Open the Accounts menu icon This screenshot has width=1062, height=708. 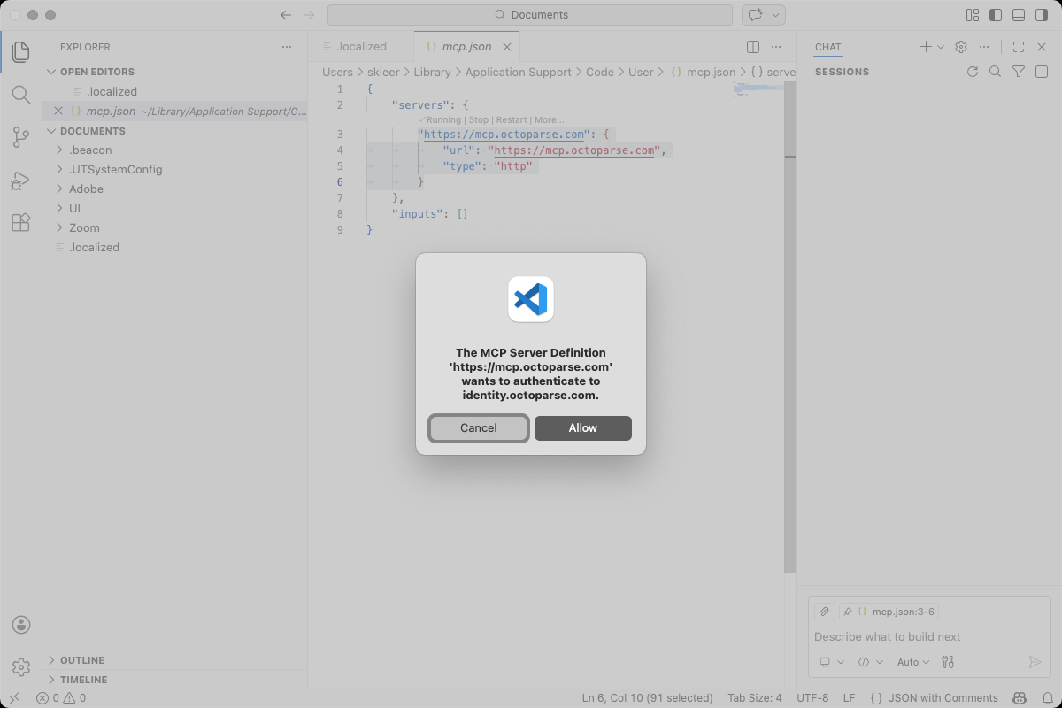click(x=21, y=625)
